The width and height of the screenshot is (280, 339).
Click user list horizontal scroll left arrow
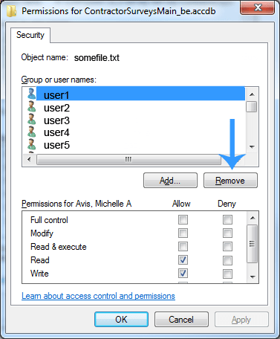click(x=29, y=159)
